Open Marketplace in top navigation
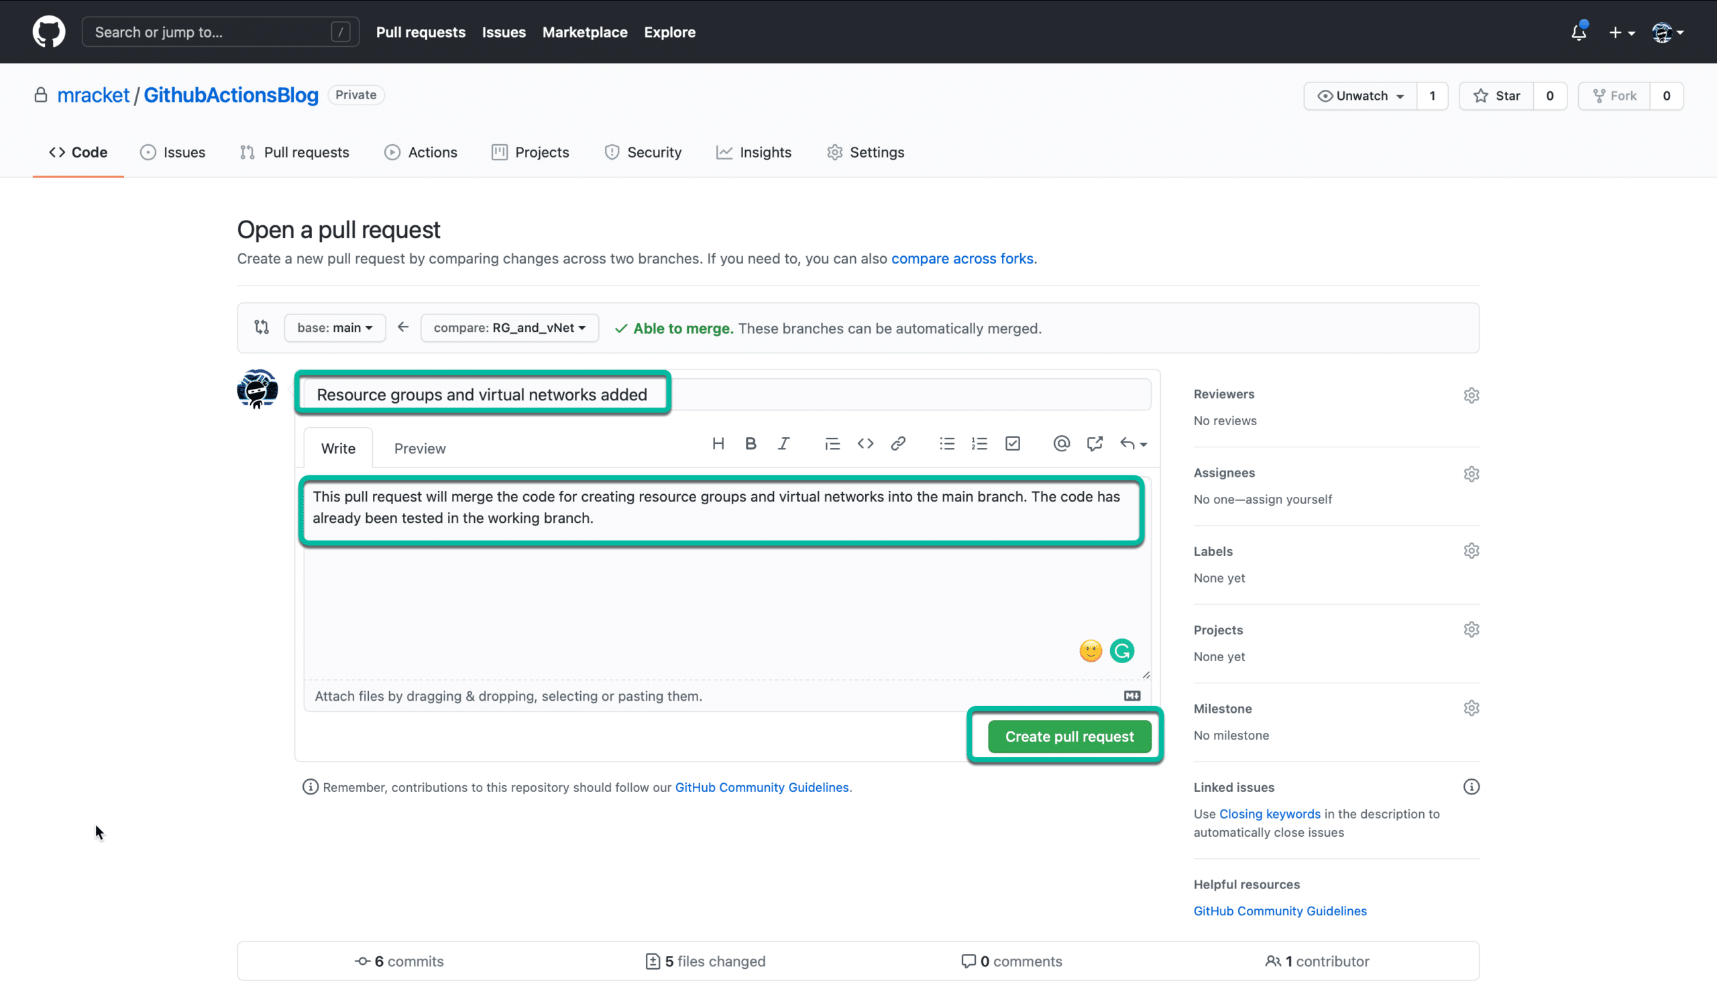The height and width of the screenshot is (991, 1717). point(585,32)
